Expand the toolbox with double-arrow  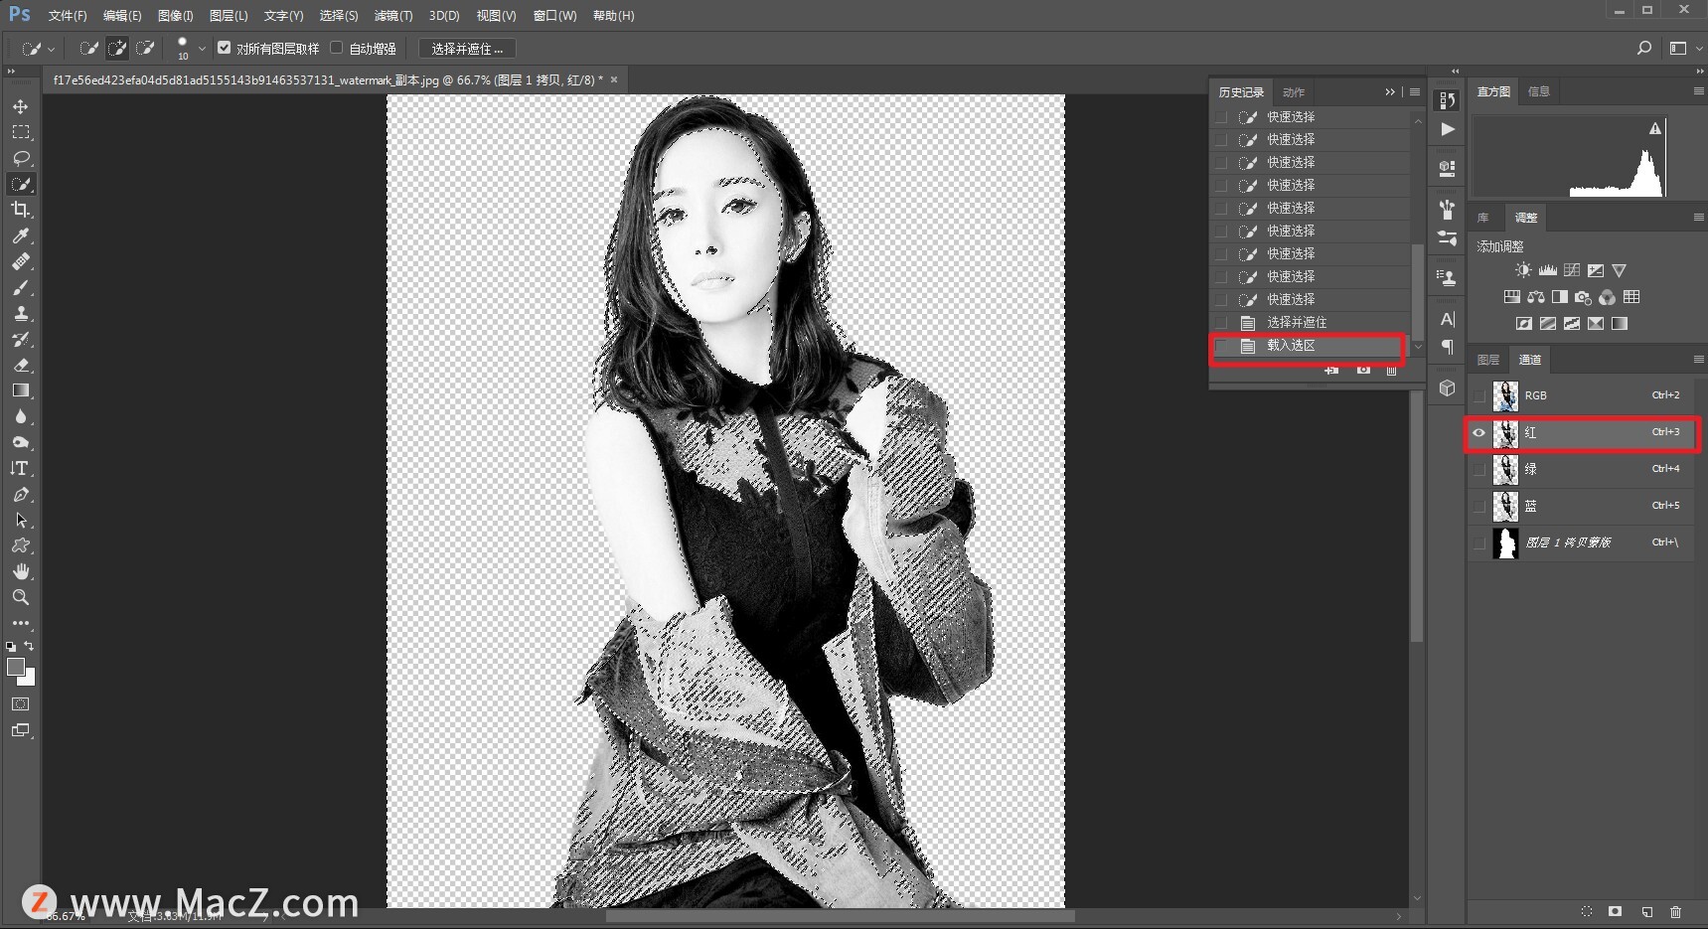pos(12,71)
